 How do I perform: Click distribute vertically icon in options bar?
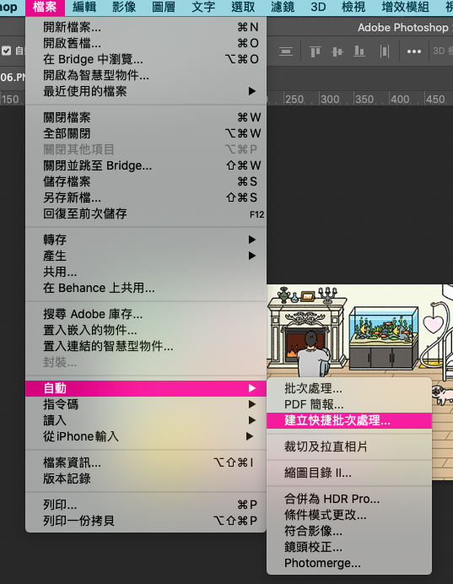point(385,51)
